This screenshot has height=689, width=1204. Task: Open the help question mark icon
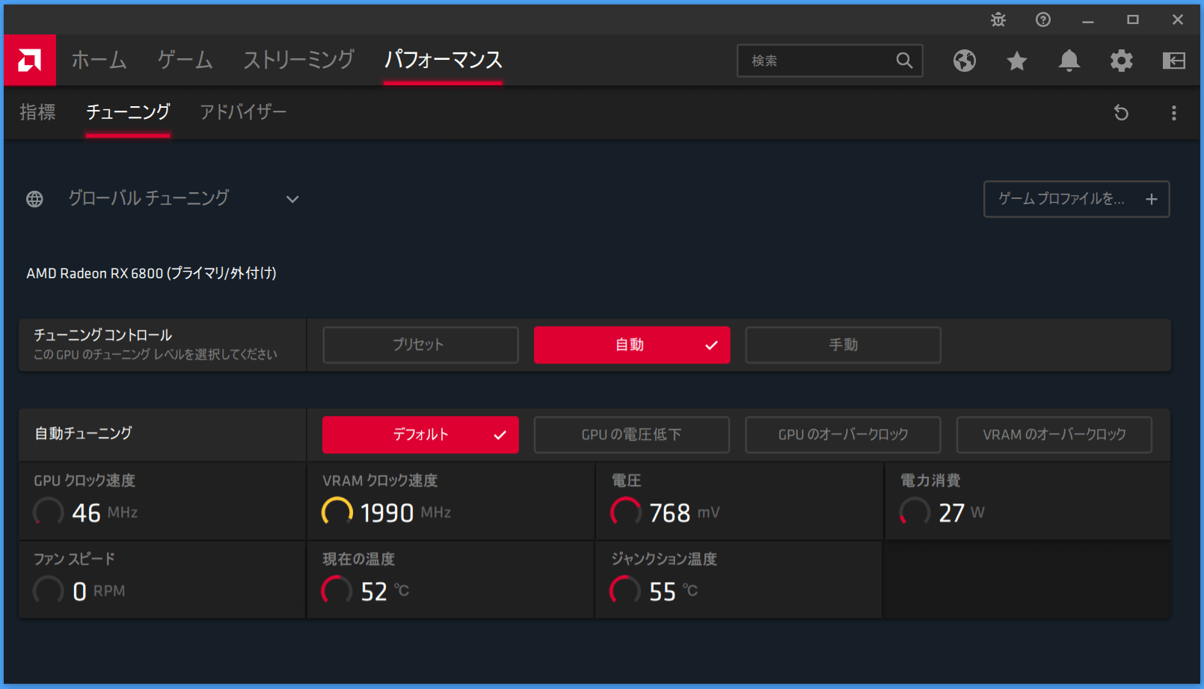1043,20
